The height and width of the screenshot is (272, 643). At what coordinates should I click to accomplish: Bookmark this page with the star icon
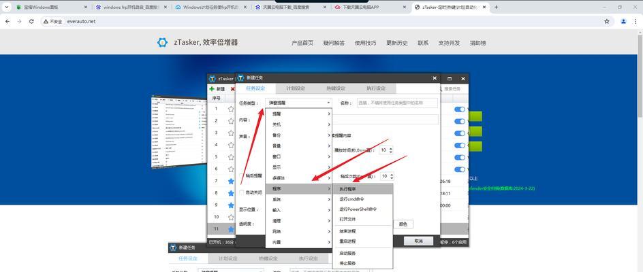pyautogui.click(x=606, y=21)
